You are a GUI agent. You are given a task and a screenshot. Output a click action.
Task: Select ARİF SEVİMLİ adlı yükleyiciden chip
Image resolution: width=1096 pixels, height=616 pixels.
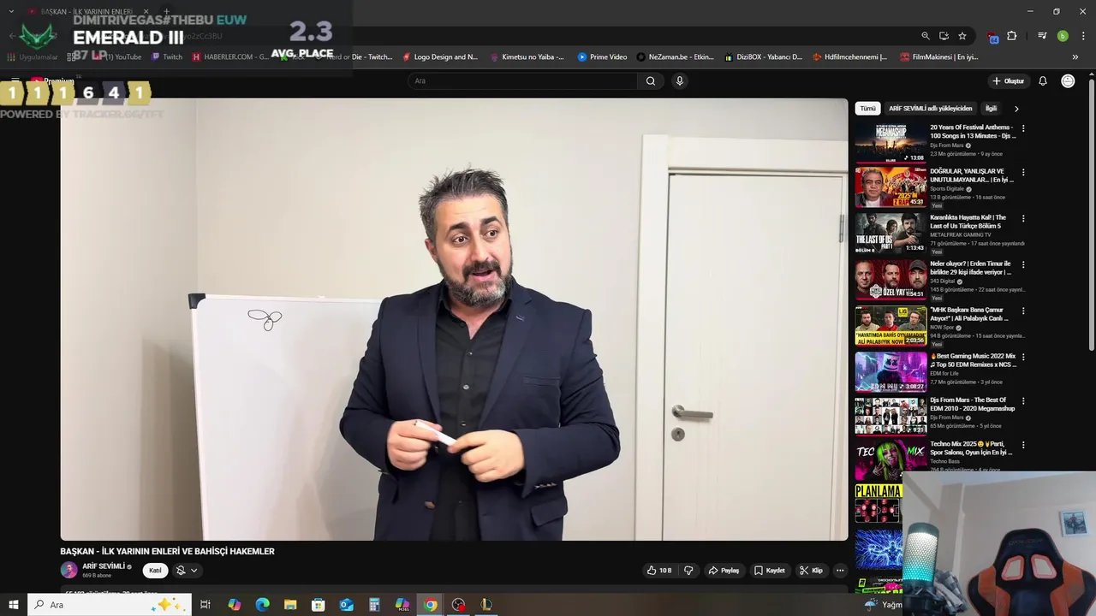(931, 109)
